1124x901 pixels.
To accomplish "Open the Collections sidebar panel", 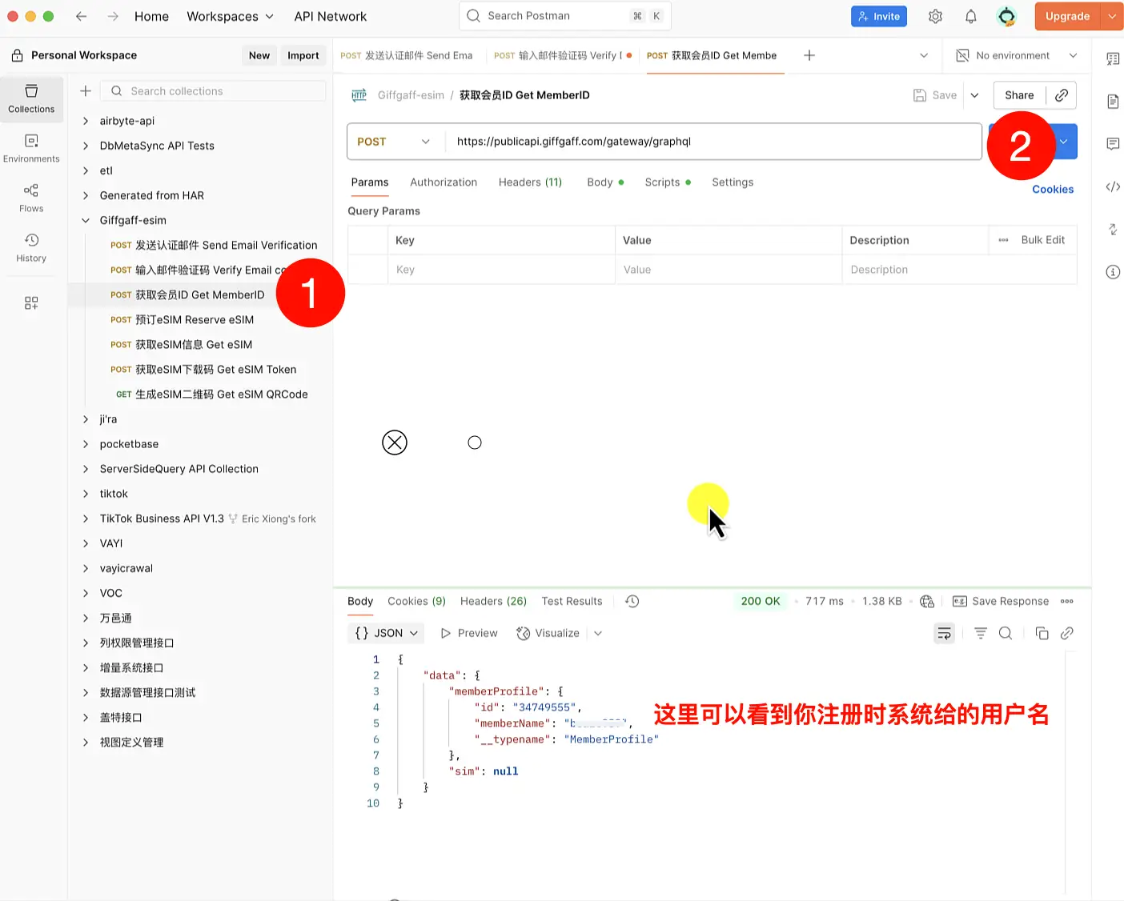I will tap(31, 98).
